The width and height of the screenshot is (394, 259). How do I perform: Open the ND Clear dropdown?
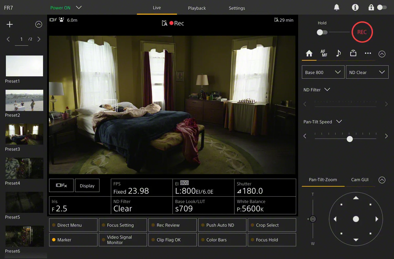pyautogui.click(x=367, y=72)
